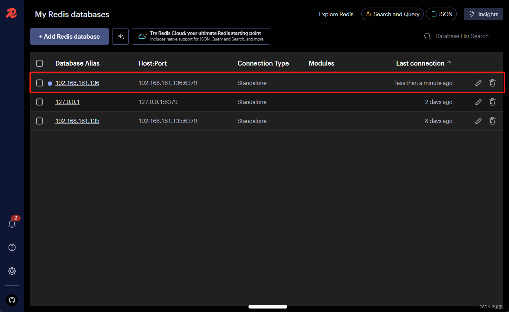Click the import database icon button

(x=120, y=36)
